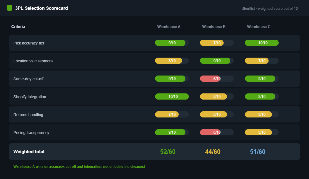Select the Pick accuracy tier row label
The image size is (309, 179).
[29, 43]
